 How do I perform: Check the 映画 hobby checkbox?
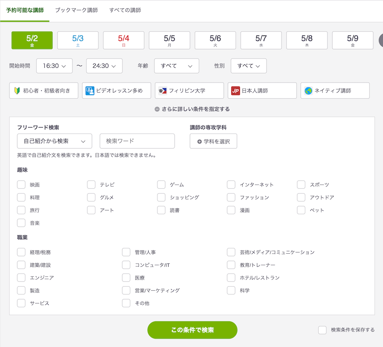21,185
